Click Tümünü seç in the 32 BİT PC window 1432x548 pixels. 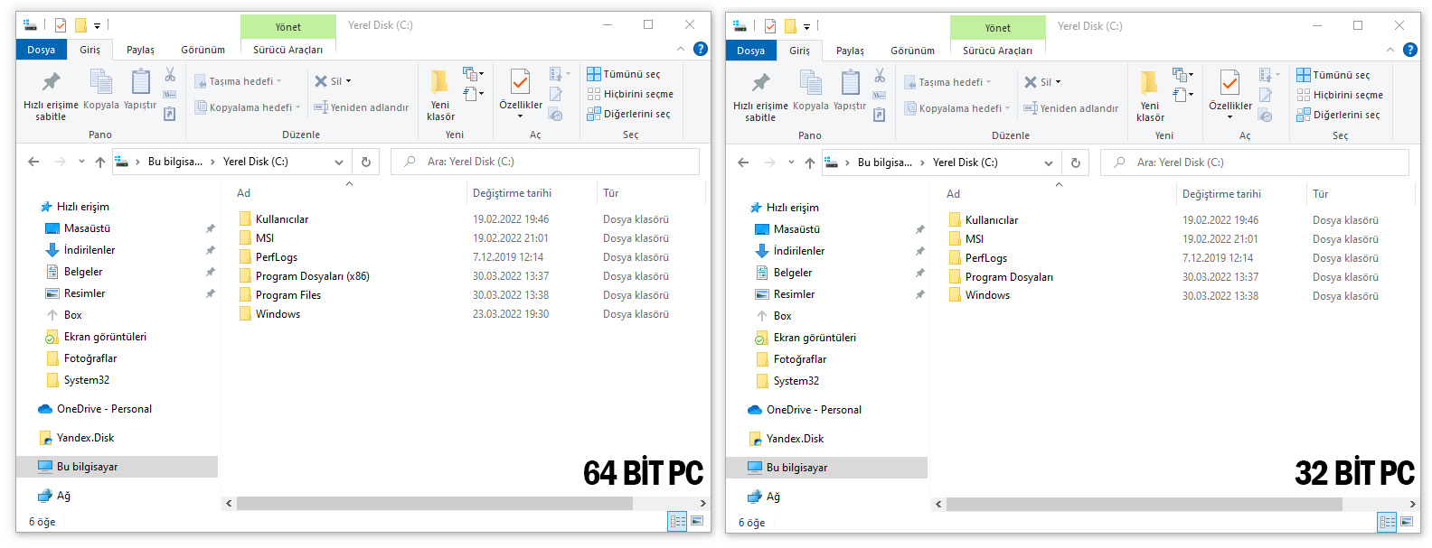click(1341, 75)
